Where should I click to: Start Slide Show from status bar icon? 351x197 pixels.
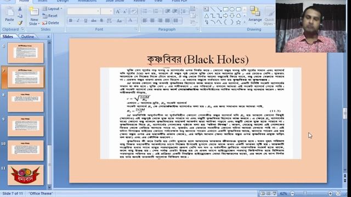coord(274,193)
